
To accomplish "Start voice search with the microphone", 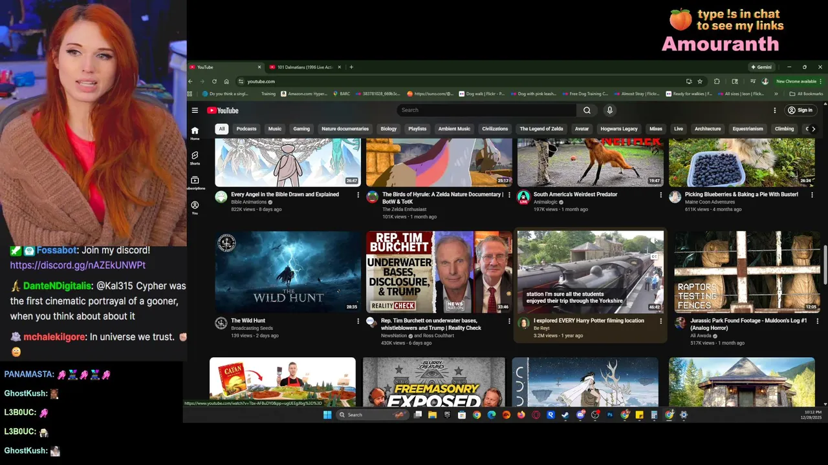I will tap(609, 110).
